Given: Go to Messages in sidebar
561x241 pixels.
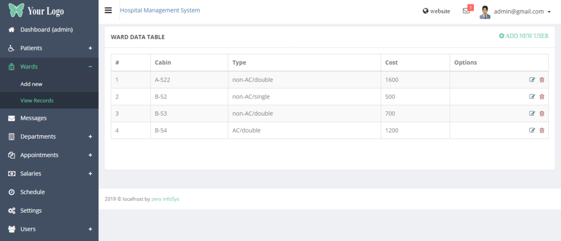Looking at the screenshot, I should (x=33, y=118).
